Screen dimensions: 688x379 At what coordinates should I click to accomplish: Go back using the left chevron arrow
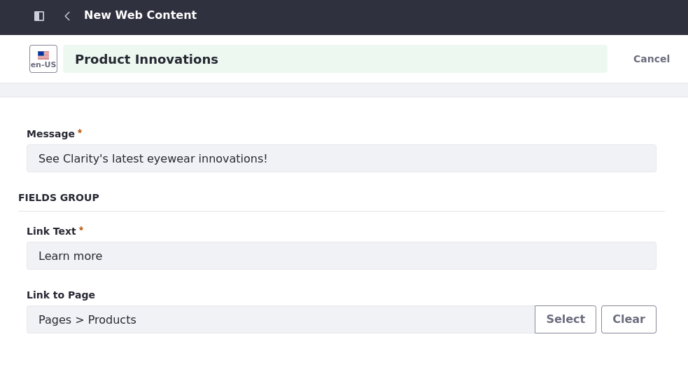coord(67,16)
